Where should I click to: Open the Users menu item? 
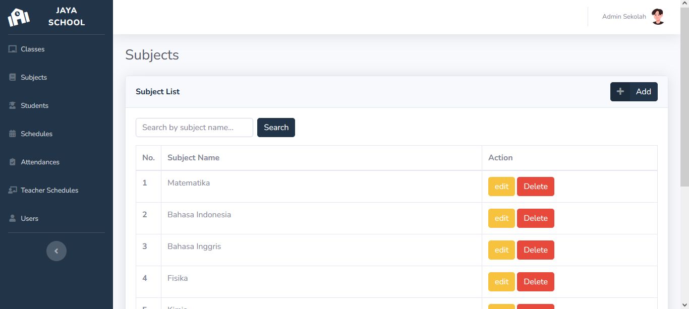pos(56,218)
